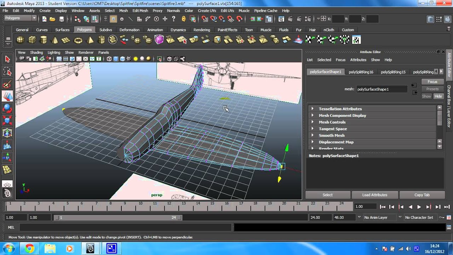Open the Polygons menu set dropdown

tap(21, 18)
